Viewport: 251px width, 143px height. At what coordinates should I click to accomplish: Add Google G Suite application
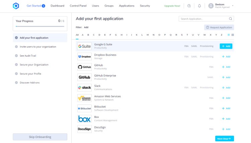[226, 46]
